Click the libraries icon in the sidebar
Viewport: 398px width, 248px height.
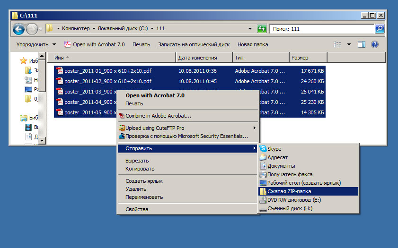pyautogui.click(x=24, y=118)
